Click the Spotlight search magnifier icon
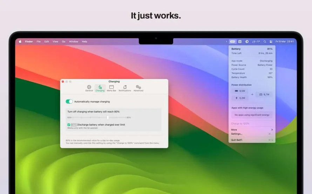The image size is (312, 194). coord(265,42)
